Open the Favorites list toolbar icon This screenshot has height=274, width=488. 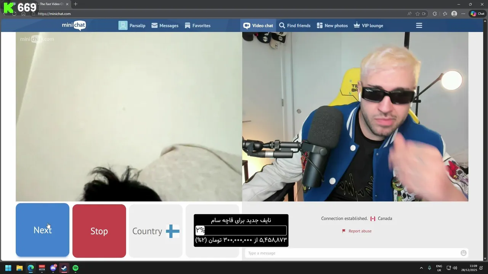[x=445, y=14]
